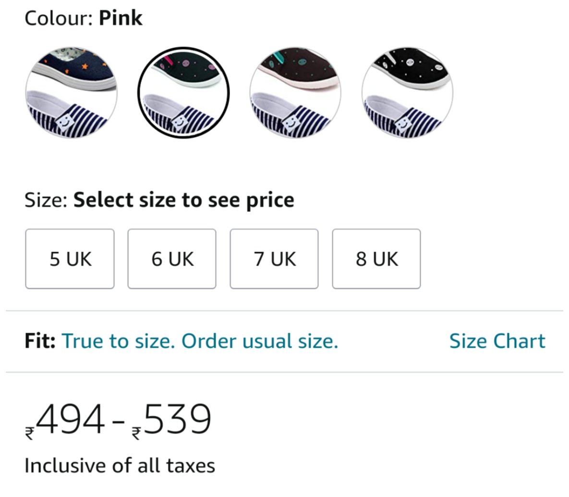This screenshot has height=497, width=569.
Task: Select the 6 UK size option
Action: [172, 259]
